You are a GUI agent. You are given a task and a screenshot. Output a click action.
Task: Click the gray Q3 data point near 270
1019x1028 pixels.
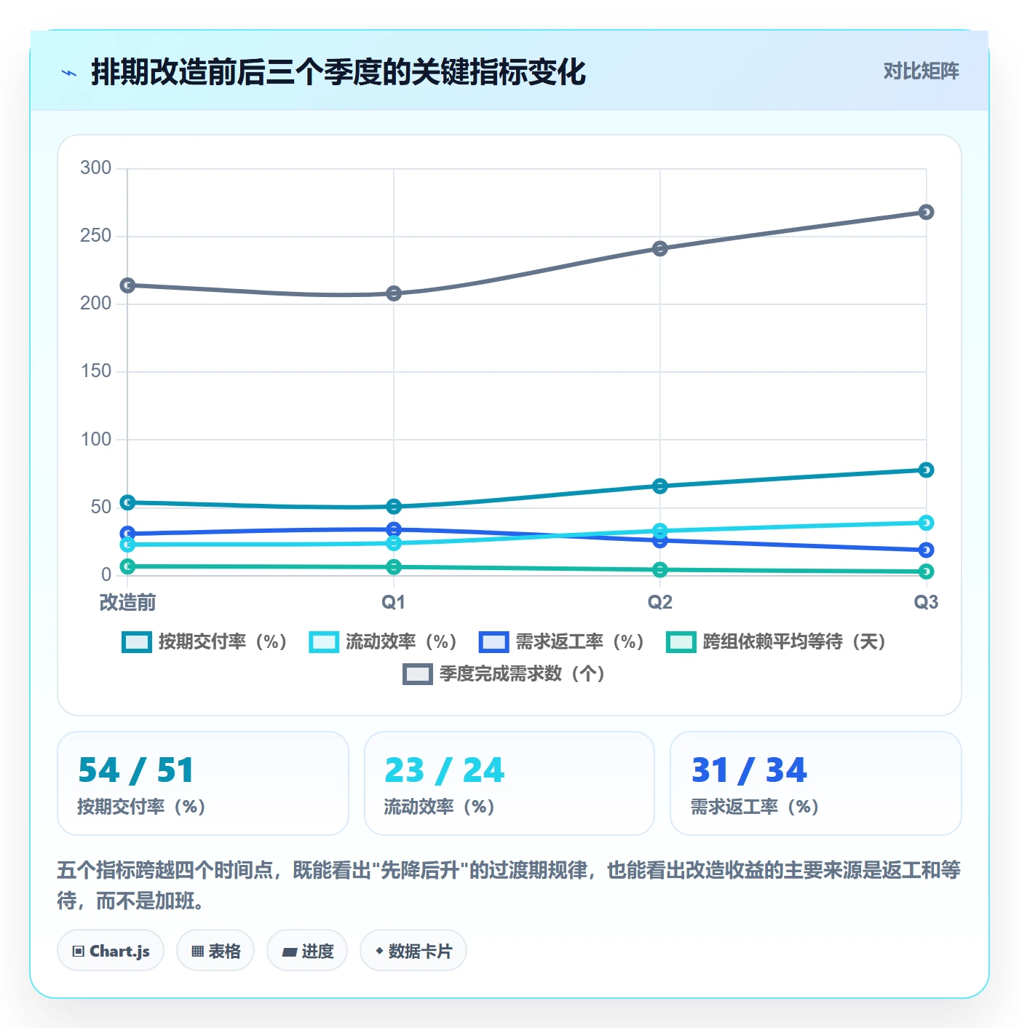[x=926, y=212]
